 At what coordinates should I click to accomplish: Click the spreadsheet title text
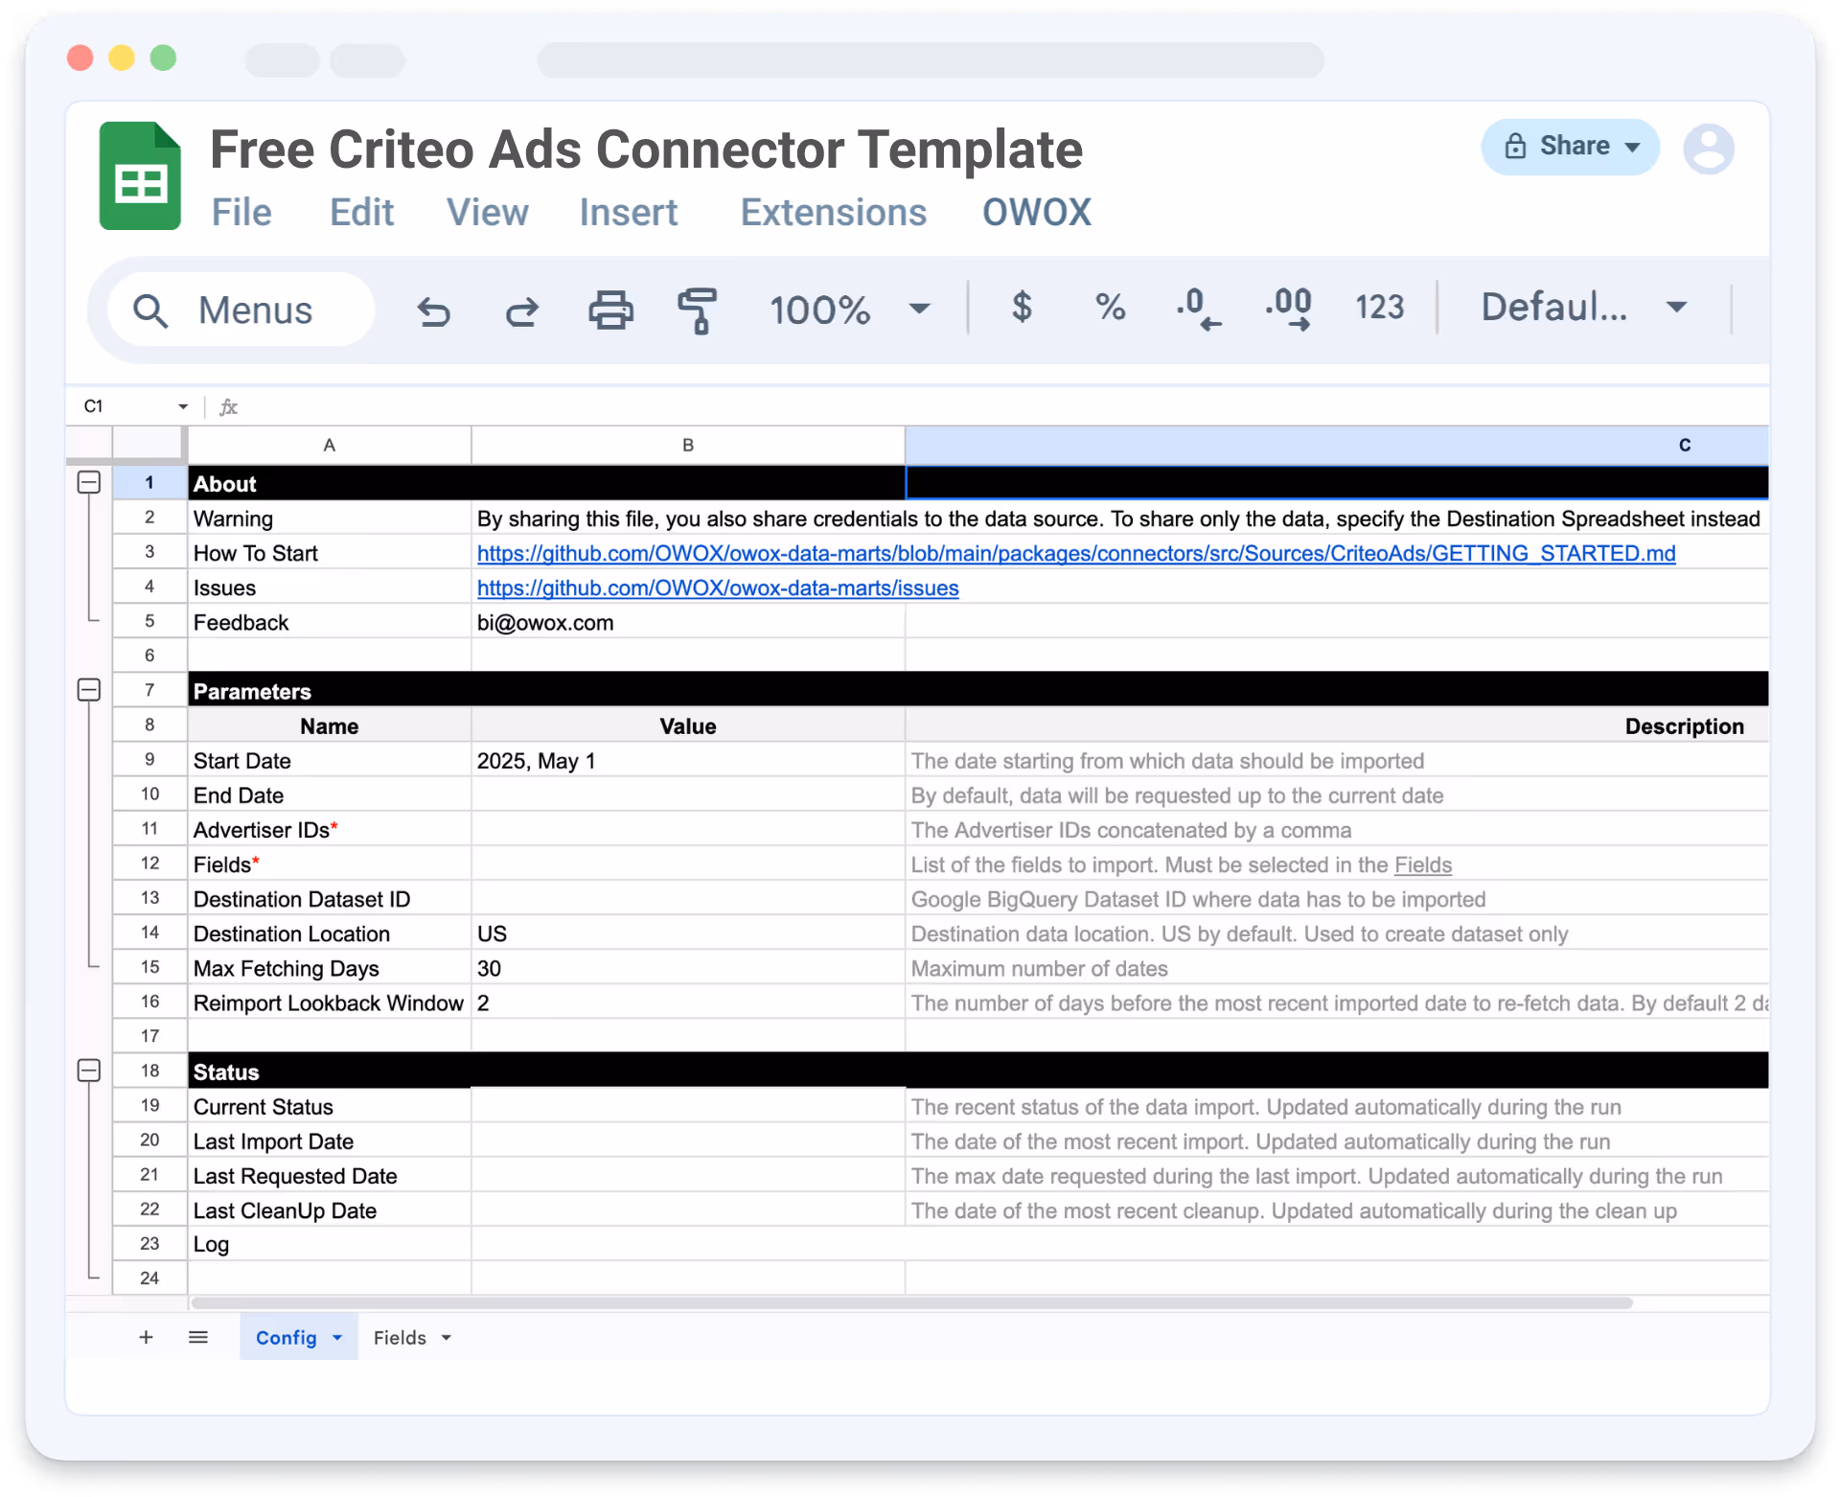(x=646, y=150)
